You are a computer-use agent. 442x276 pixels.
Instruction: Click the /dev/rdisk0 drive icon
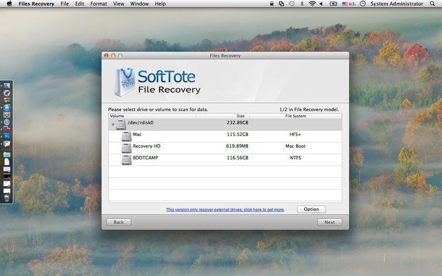pyautogui.click(x=121, y=124)
